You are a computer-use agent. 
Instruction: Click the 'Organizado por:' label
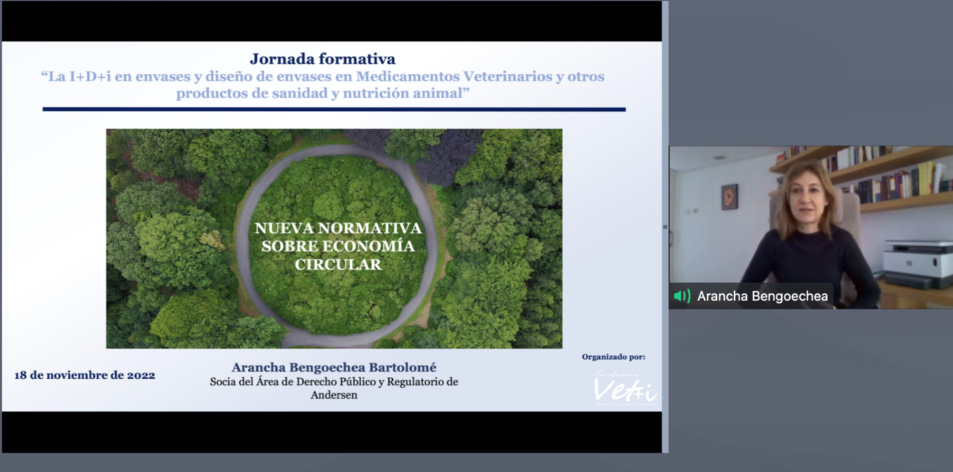point(613,357)
